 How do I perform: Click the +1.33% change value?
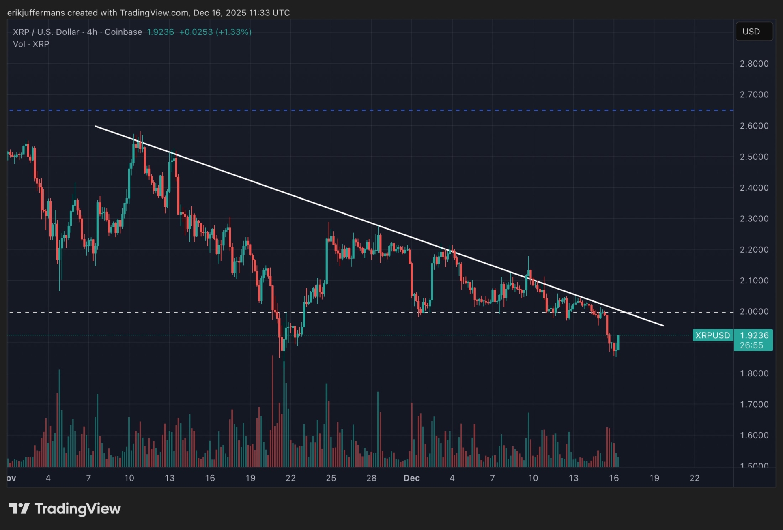point(234,32)
